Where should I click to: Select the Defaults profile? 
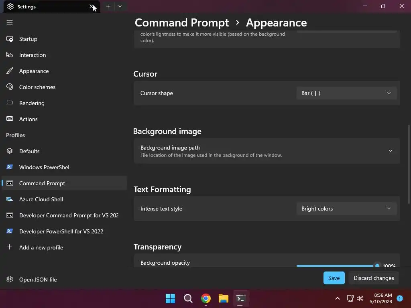coord(64,151)
